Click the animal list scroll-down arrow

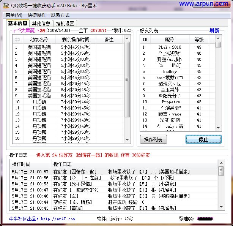click(x=127, y=140)
